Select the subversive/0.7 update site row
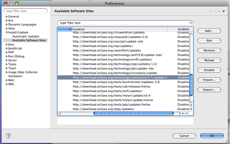The image size is (230, 144). (120, 77)
